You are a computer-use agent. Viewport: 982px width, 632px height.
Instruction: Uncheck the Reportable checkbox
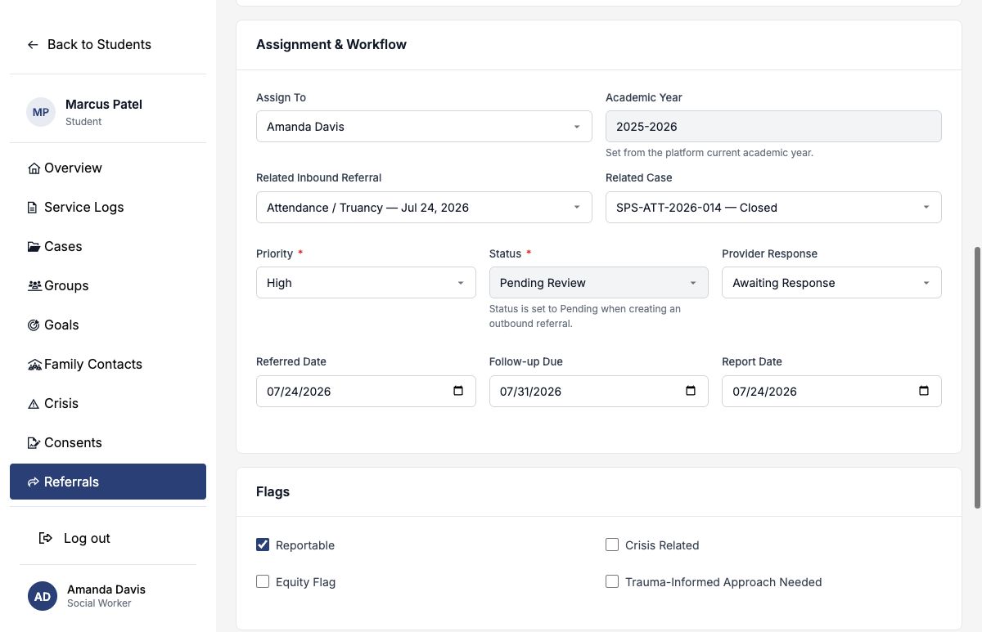point(263,545)
